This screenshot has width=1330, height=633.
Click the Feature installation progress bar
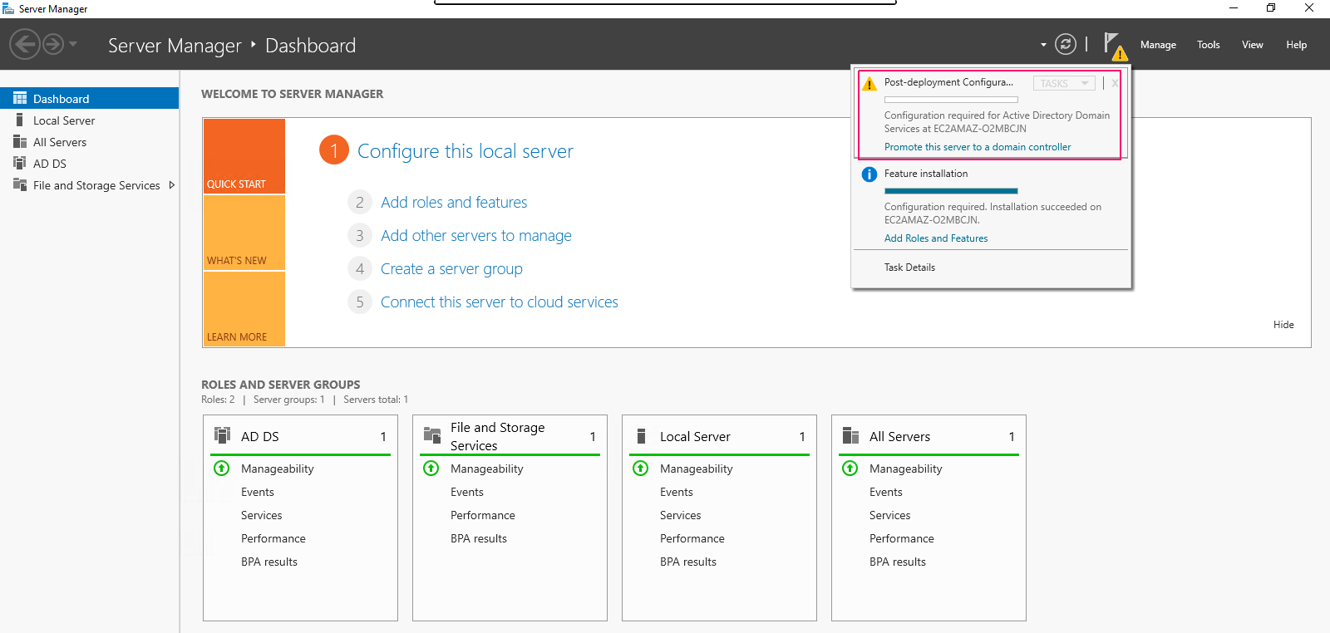951,191
